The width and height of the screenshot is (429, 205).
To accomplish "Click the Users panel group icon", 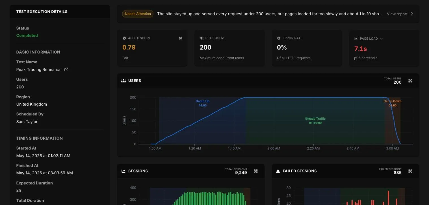I will (x=123, y=81).
